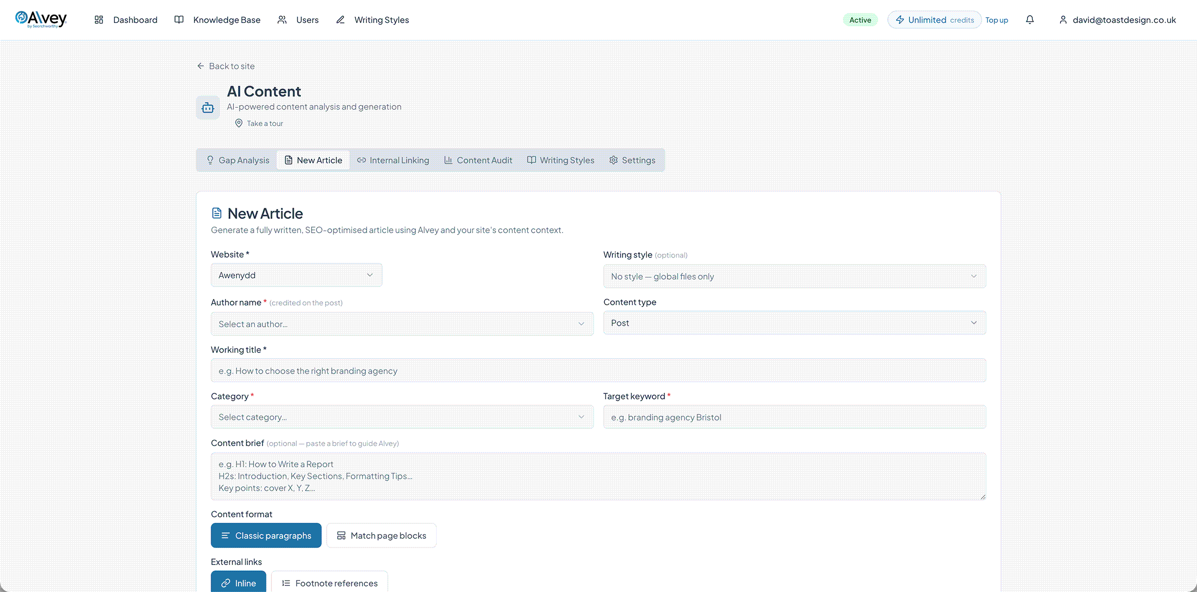Open Writing Styles in top navigation
1197x592 pixels.
point(373,20)
